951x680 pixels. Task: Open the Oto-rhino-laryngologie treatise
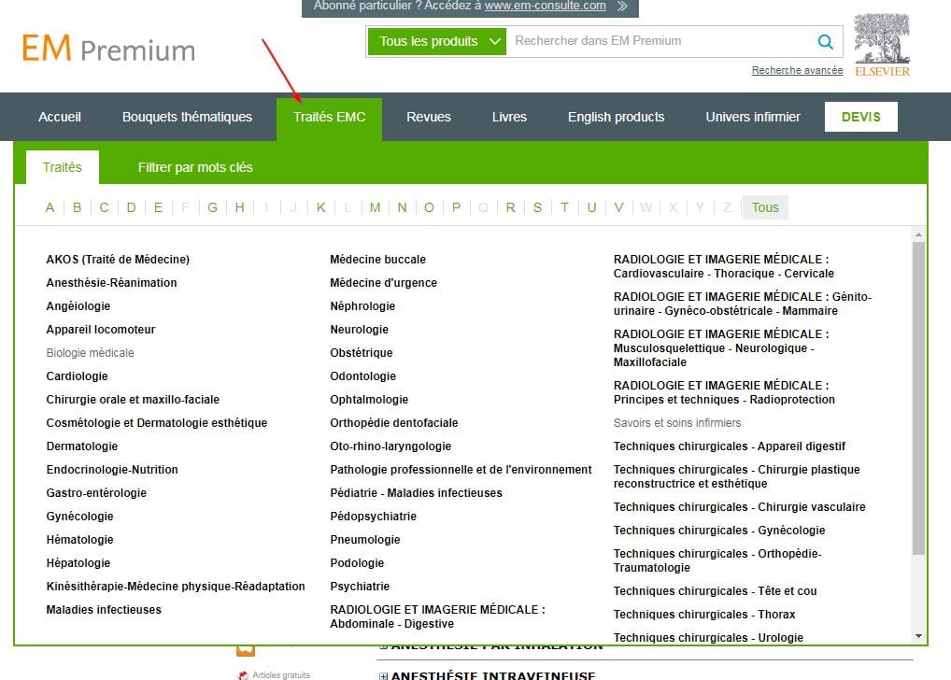pos(390,446)
